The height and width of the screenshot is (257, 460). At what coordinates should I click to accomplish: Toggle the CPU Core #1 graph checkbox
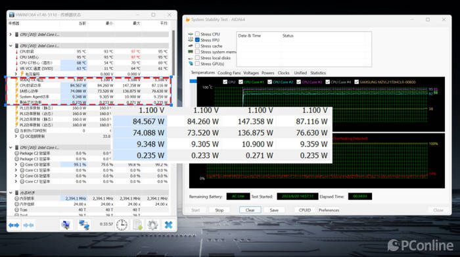coord(241,82)
